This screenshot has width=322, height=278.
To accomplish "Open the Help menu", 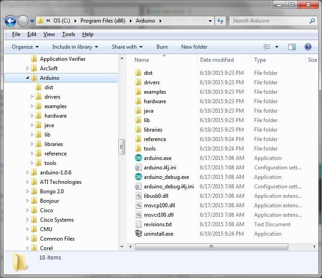I will (88, 34).
